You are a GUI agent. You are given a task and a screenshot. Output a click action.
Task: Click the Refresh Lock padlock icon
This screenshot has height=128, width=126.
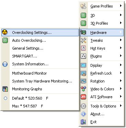(x=83, y=73)
